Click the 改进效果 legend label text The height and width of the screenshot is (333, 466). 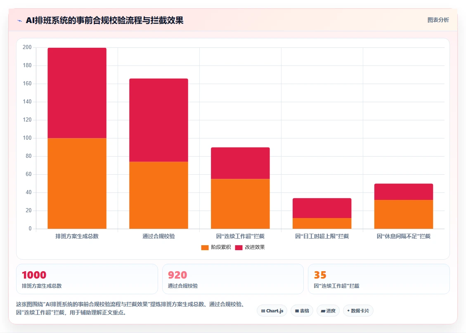255,247
